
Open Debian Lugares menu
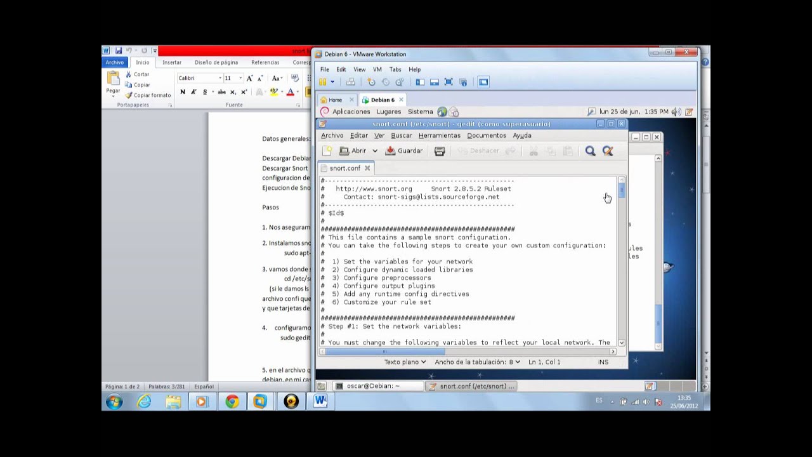(389, 112)
